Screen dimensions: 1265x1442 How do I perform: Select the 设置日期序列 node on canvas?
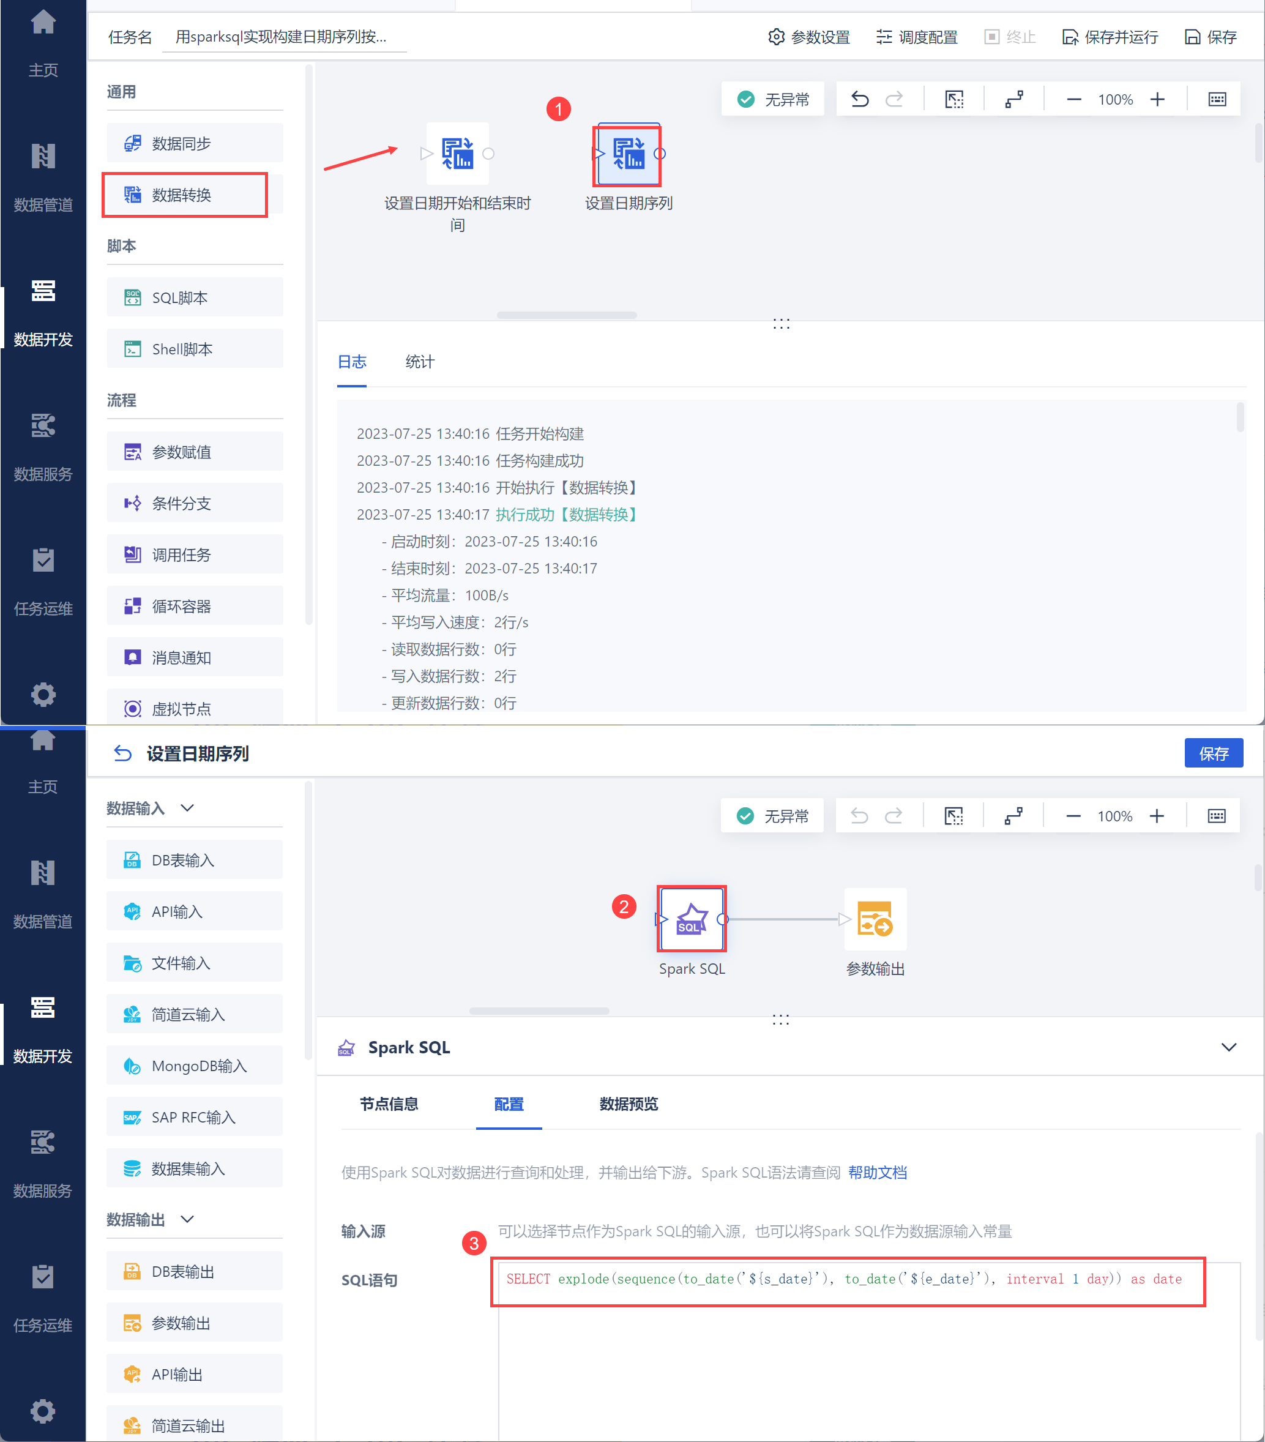[x=628, y=154]
